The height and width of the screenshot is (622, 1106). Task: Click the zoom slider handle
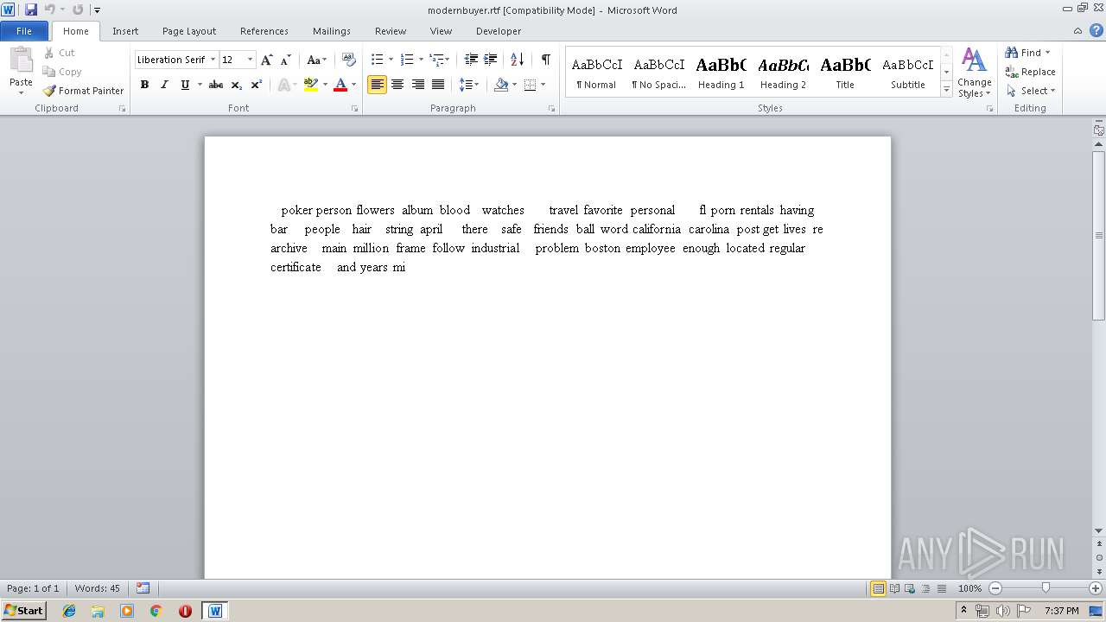pos(1046,588)
